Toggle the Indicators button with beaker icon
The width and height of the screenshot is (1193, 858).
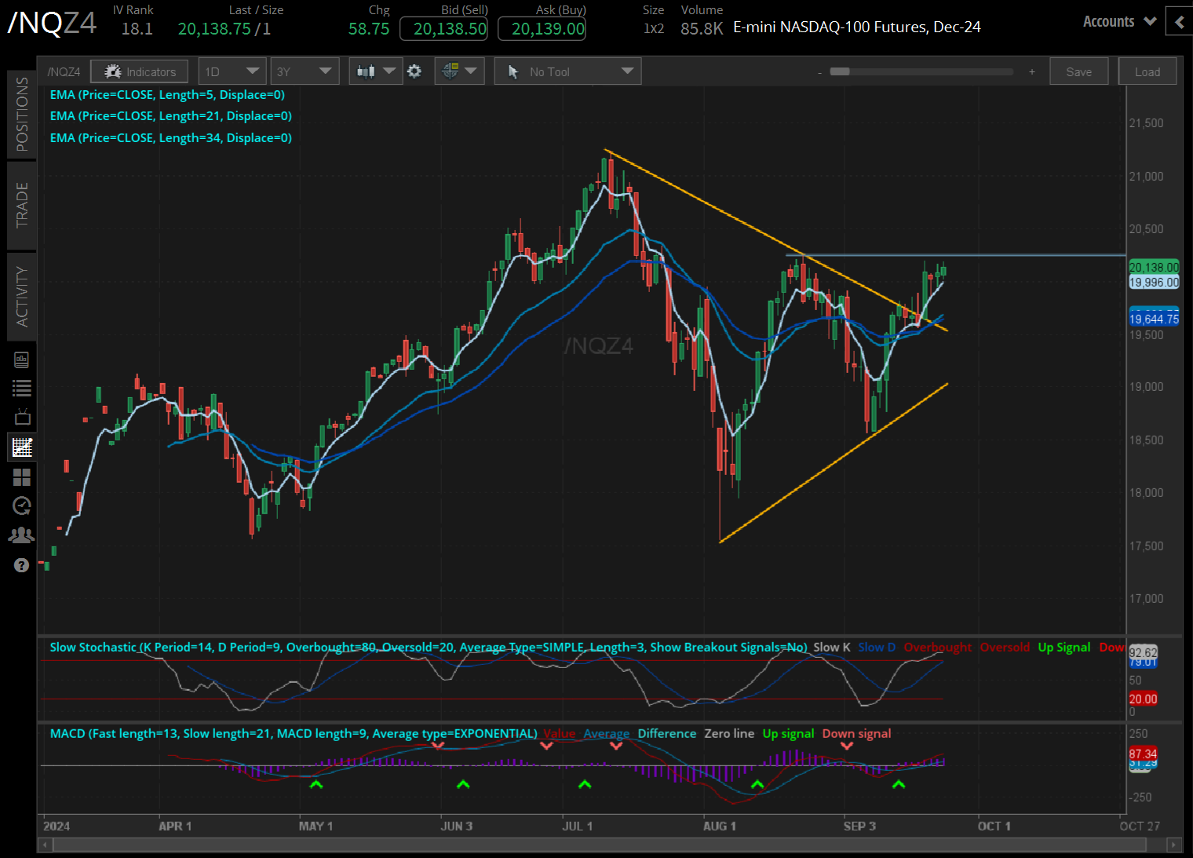pyautogui.click(x=139, y=71)
